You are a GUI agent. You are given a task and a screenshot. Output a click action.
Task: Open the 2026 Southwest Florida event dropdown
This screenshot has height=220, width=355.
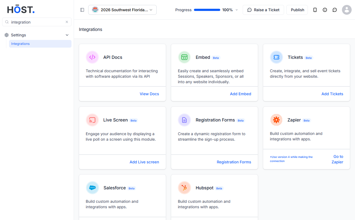[122, 10]
